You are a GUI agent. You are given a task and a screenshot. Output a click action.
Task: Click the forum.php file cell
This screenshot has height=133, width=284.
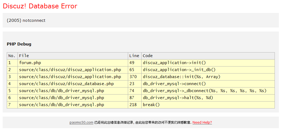73,63
